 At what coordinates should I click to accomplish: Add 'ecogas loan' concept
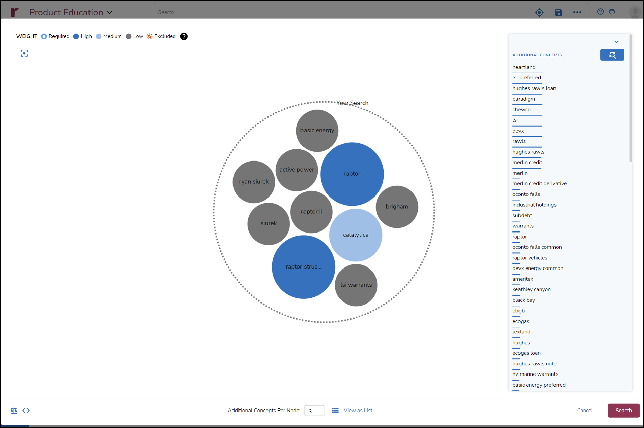click(527, 353)
